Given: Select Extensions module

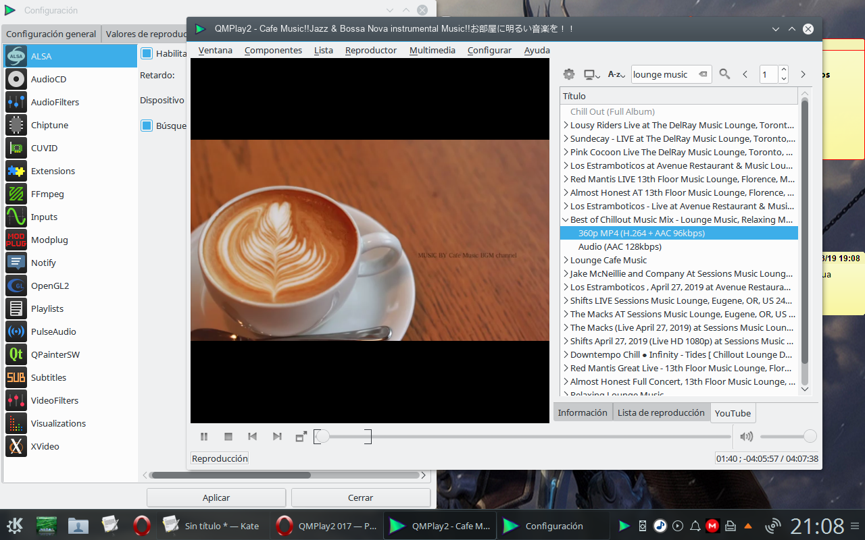Looking at the screenshot, I should [x=70, y=171].
